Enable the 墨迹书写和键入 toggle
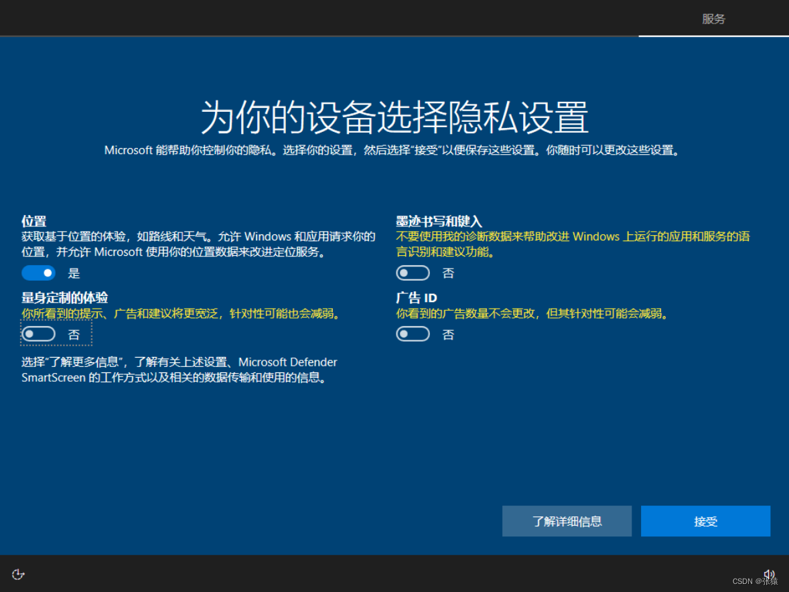789x592 pixels. [413, 273]
